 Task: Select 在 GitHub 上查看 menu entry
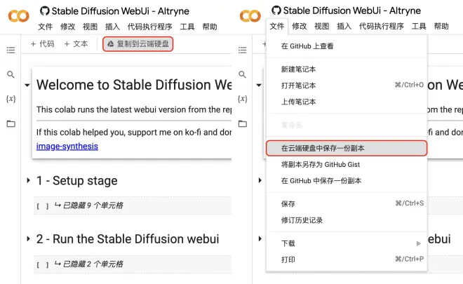coord(307,46)
